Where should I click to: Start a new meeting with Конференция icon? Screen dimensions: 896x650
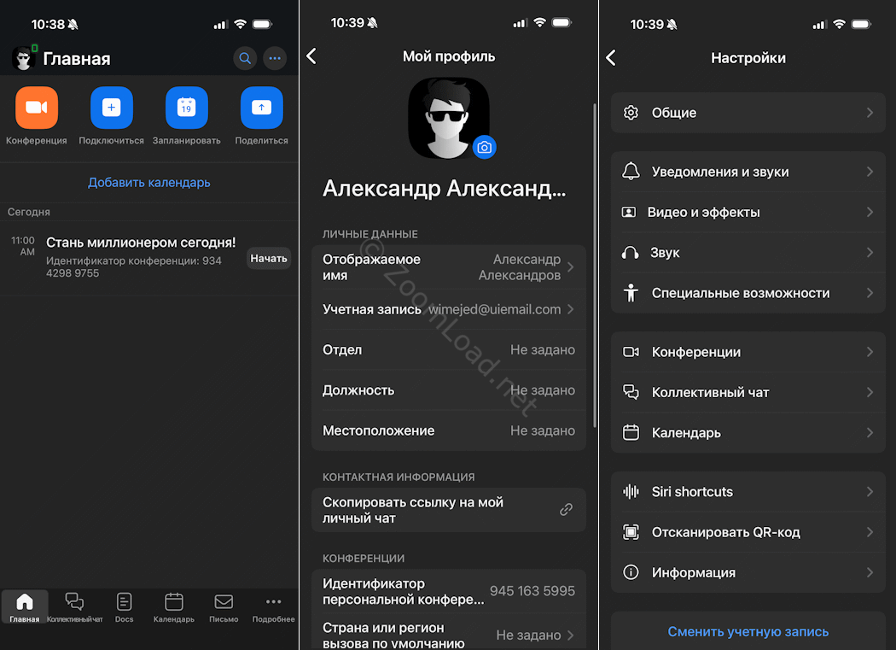click(x=37, y=108)
